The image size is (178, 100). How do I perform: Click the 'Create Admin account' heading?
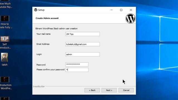pyautogui.click(x=47, y=18)
